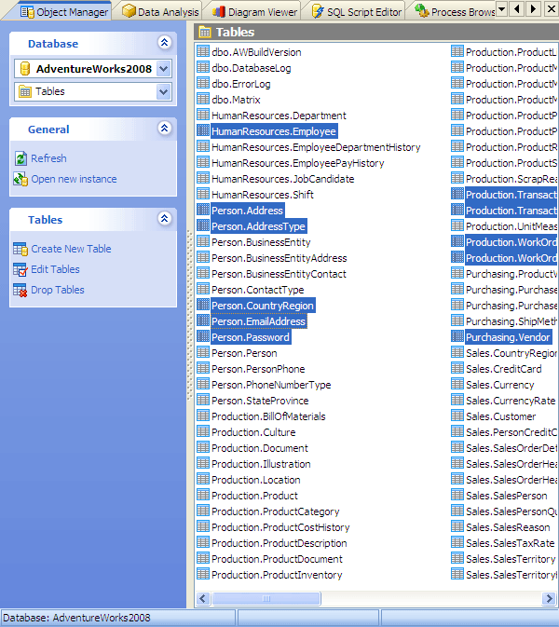
Task: Collapse the Database panel
Action: [164, 42]
